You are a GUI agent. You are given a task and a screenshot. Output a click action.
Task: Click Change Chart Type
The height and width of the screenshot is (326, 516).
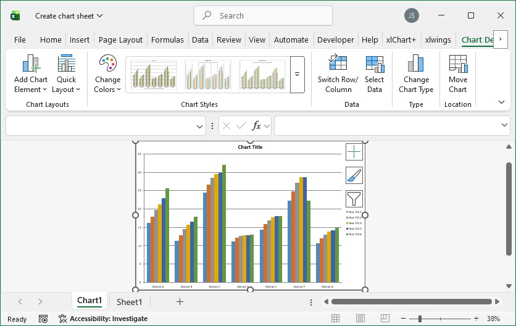coord(416,73)
